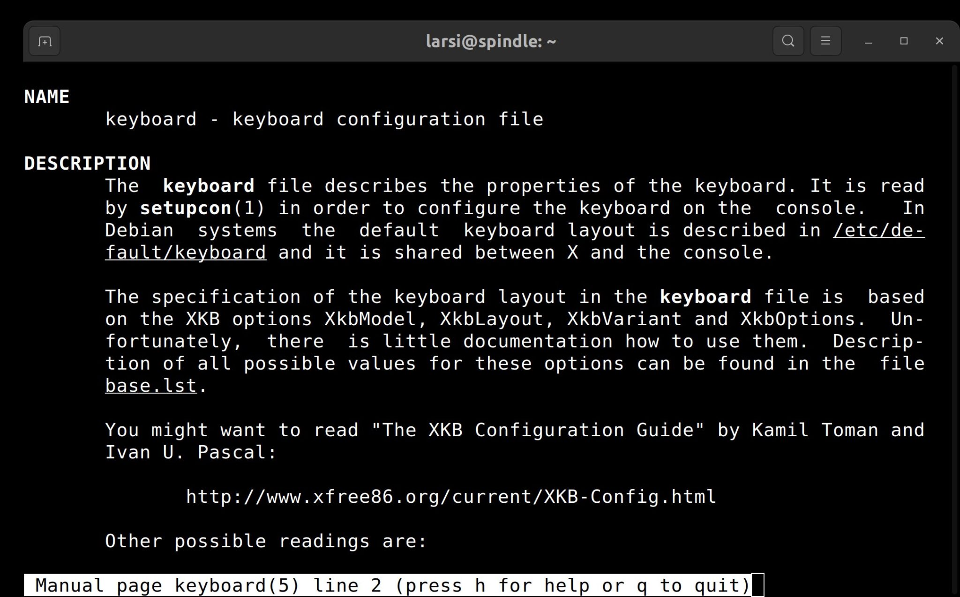The height and width of the screenshot is (597, 960).
Task: Open a new terminal tab
Action: tap(44, 41)
